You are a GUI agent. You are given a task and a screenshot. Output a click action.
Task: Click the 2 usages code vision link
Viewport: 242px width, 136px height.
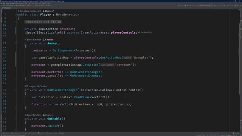tap(30, 87)
